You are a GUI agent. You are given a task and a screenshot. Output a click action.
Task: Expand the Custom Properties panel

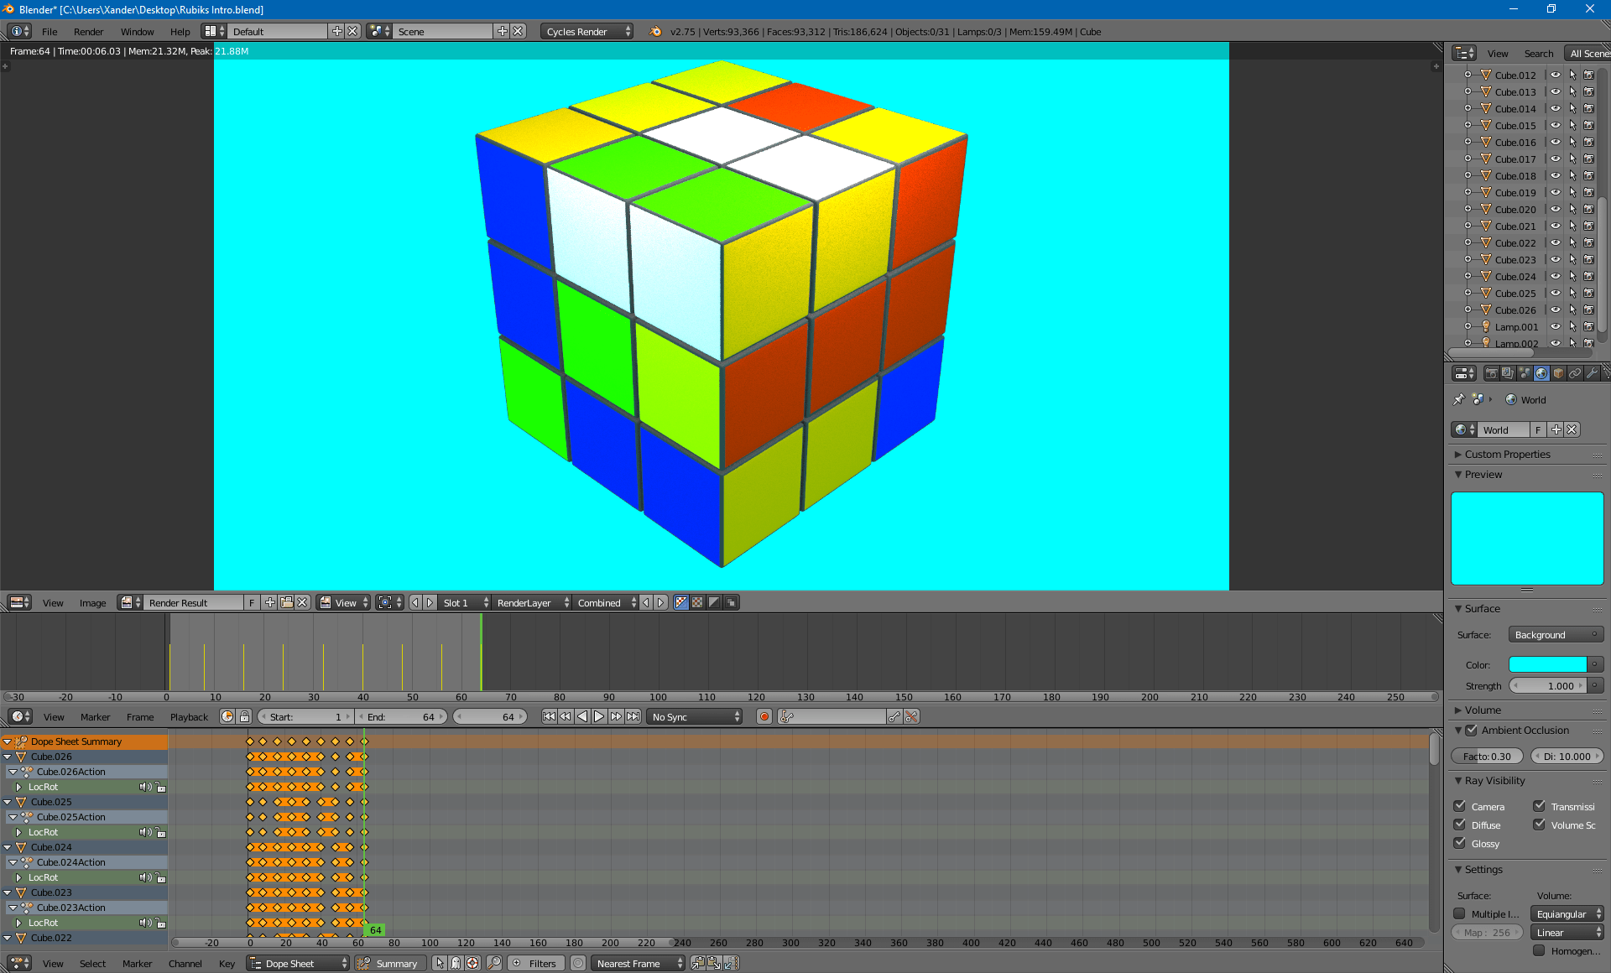tap(1507, 455)
